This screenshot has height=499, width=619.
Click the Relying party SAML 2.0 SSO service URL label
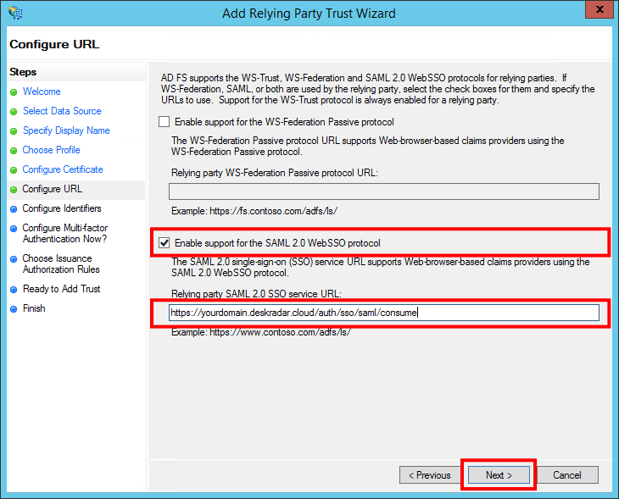256,294
